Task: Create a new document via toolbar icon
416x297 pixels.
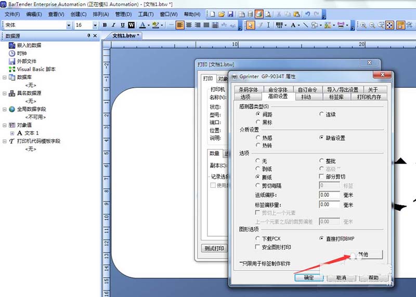Action: pos(213,14)
